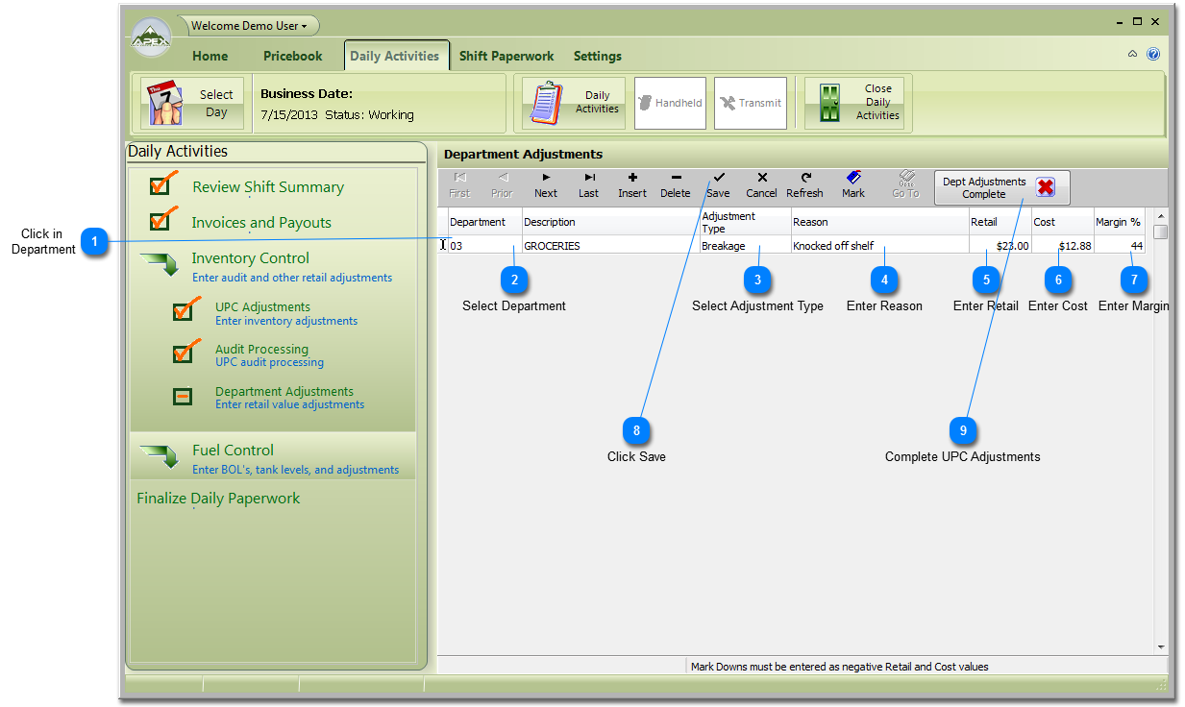
Task: Click the Save checkmark toolbar icon
Action: [x=718, y=179]
